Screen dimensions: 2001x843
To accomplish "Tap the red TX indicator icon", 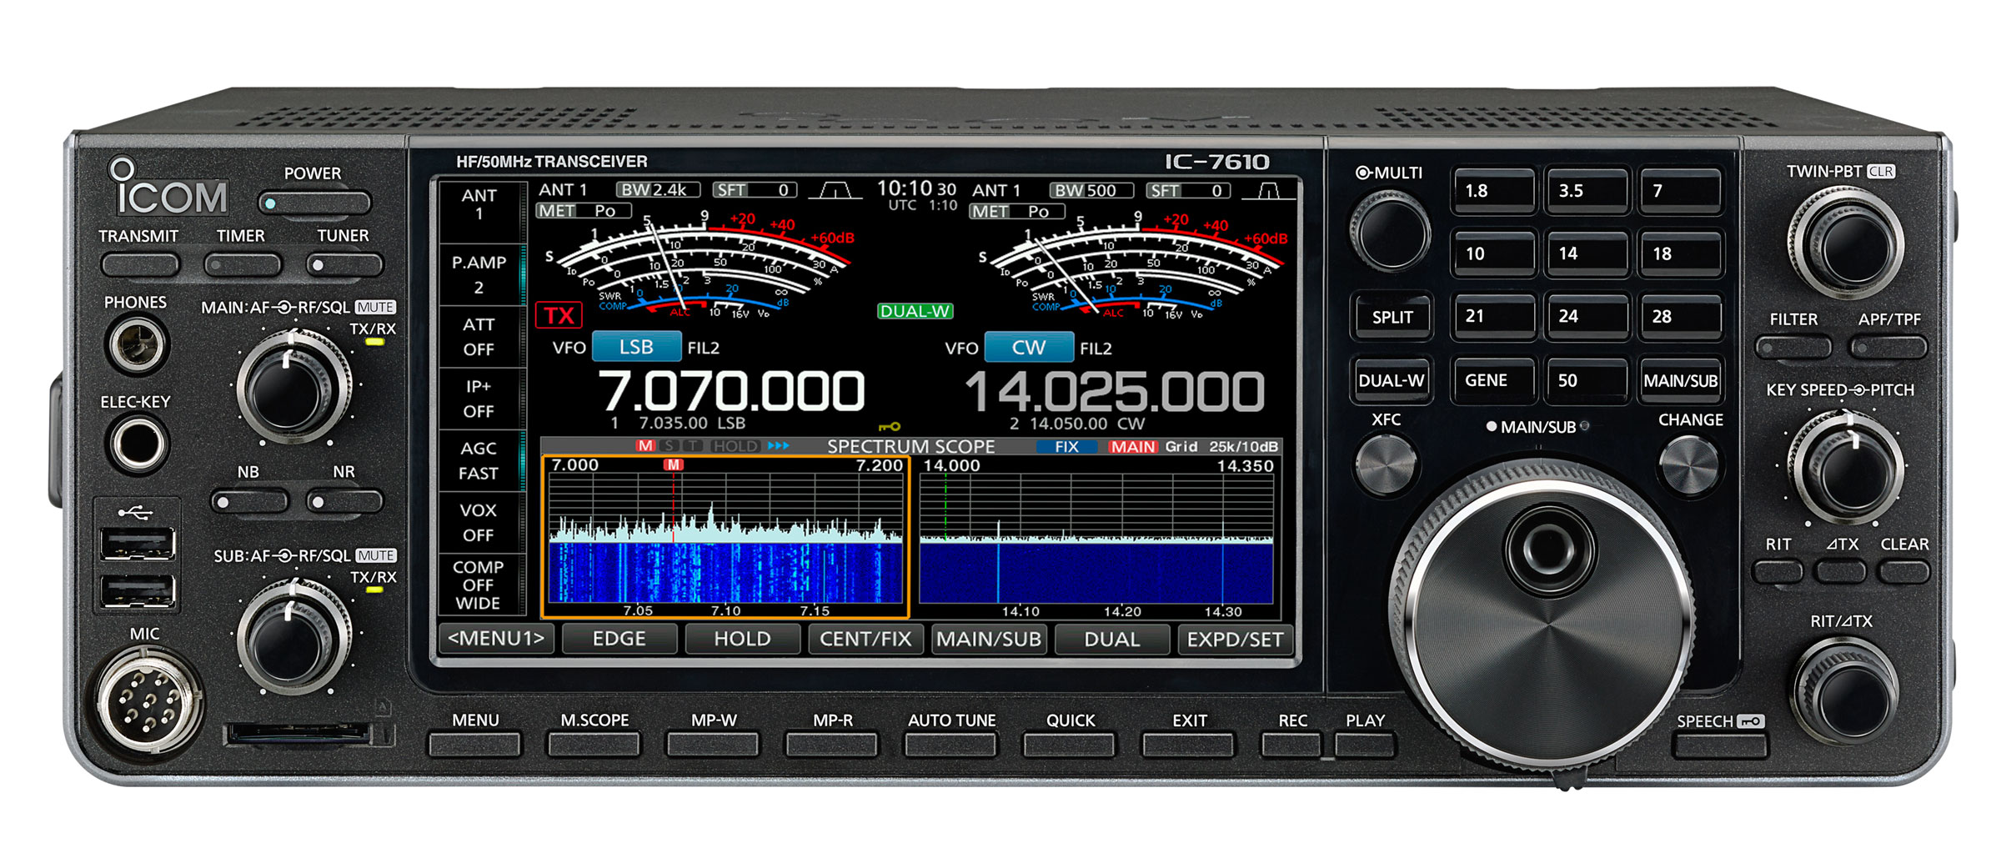I will coord(559,315).
